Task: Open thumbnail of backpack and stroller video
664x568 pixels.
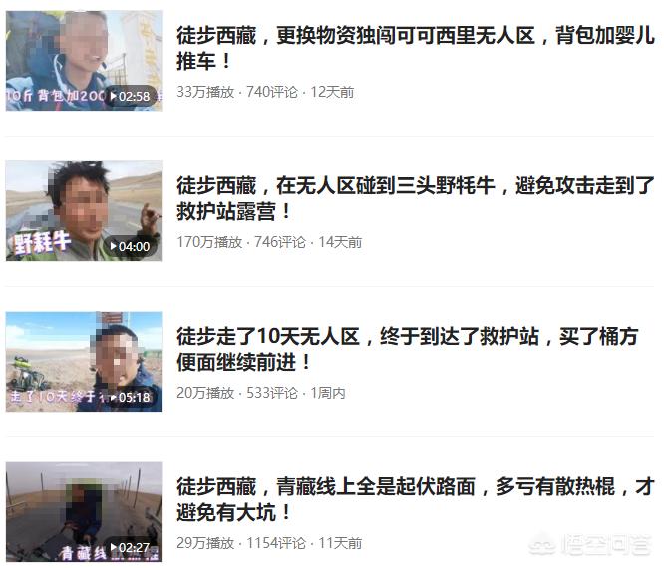Action: click(84, 61)
